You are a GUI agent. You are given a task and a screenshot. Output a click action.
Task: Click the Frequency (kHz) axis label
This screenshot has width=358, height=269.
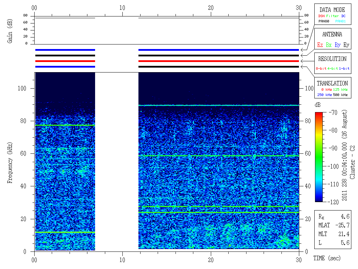click(x=9, y=163)
